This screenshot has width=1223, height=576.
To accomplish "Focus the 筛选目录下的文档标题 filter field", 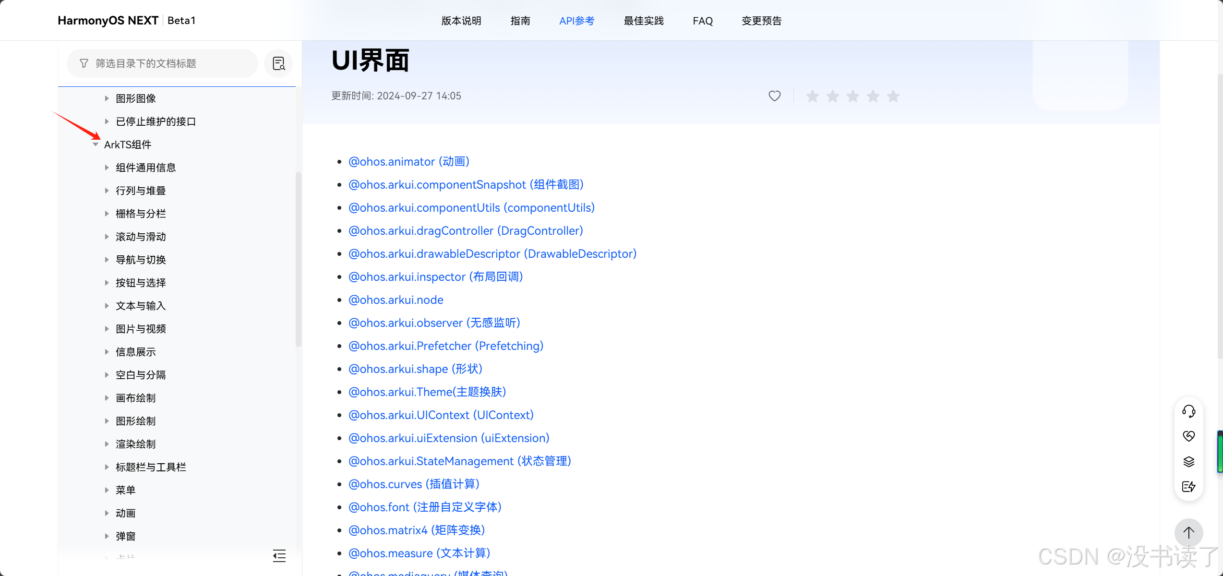I will point(168,63).
